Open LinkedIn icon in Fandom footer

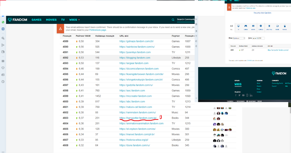click(251, 95)
